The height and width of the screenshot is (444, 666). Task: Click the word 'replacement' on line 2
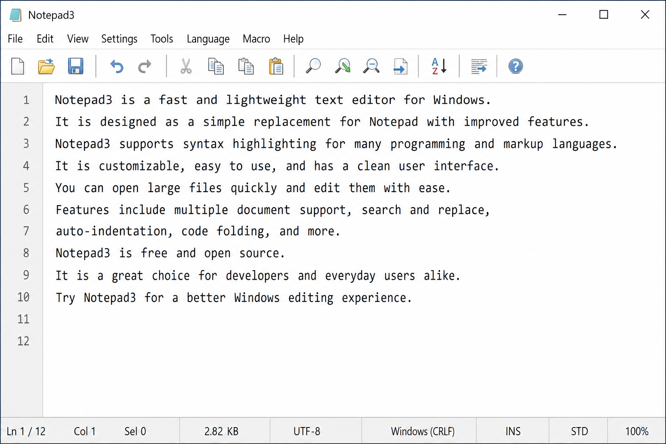pos(292,122)
